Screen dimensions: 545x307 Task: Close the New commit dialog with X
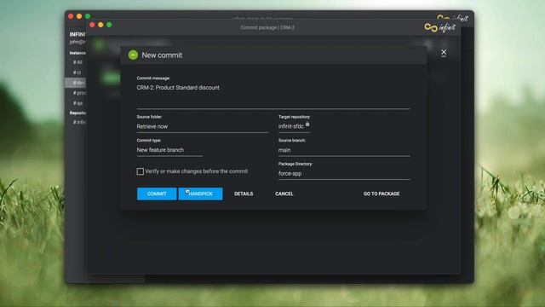coord(444,52)
